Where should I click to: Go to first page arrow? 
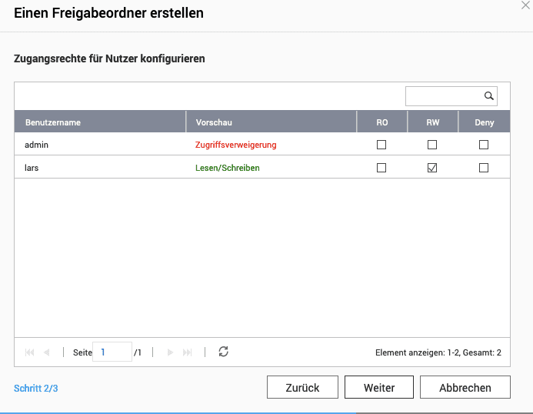(x=30, y=352)
